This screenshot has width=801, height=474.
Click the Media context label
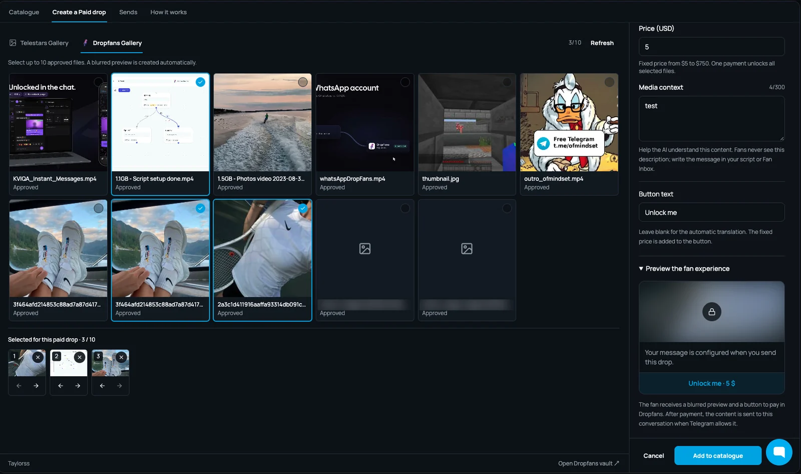(661, 87)
